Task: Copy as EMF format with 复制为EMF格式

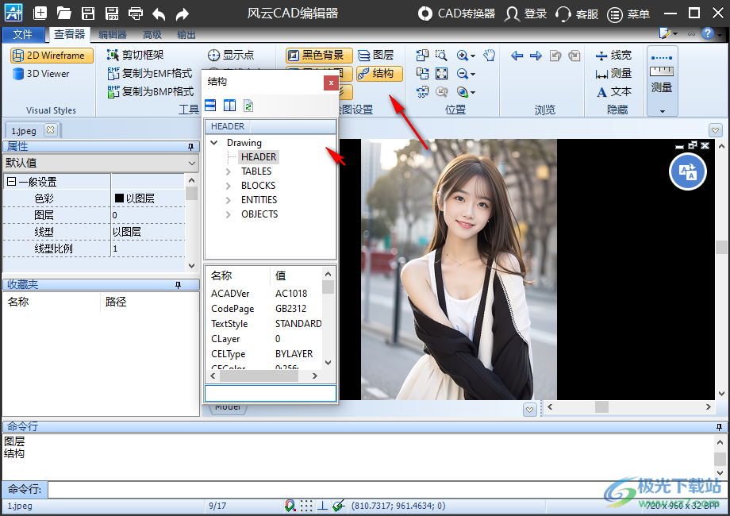Action: coord(150,74)
